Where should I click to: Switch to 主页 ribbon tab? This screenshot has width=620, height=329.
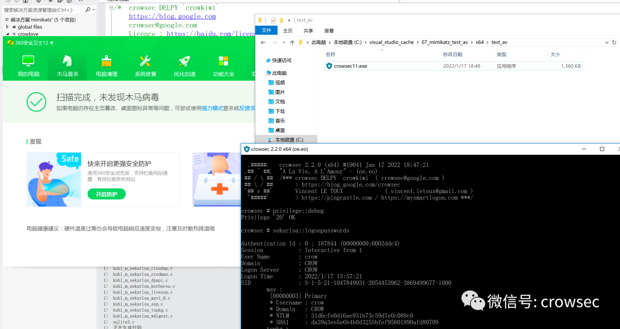[x=288, y=30]
